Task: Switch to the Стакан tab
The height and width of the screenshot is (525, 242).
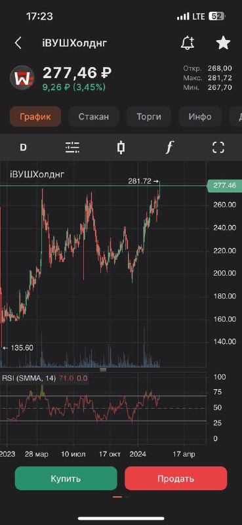Action: point(94,117)
